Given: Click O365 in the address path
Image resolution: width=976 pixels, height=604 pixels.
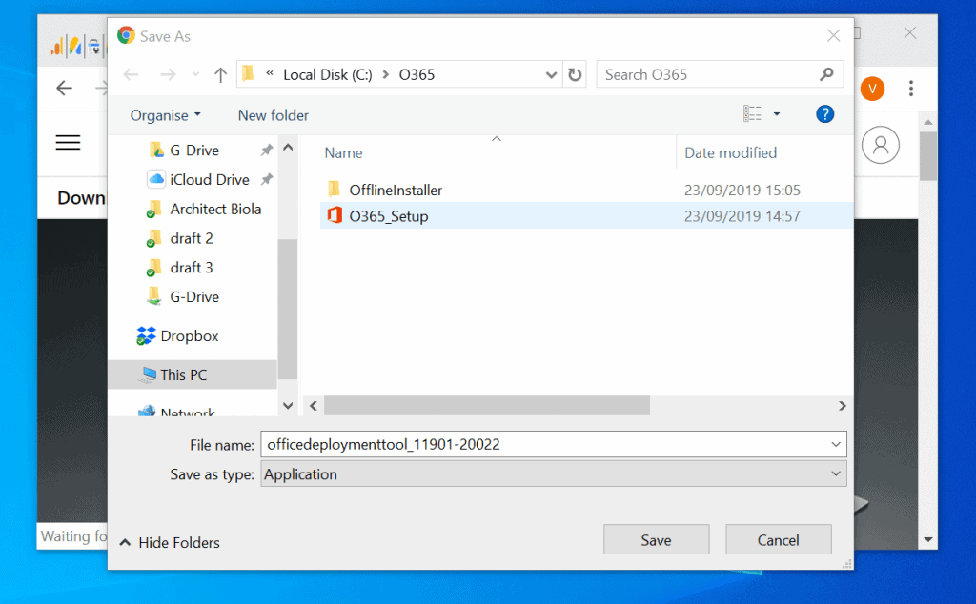Looking at the screenshot, I should pos(417,75).
